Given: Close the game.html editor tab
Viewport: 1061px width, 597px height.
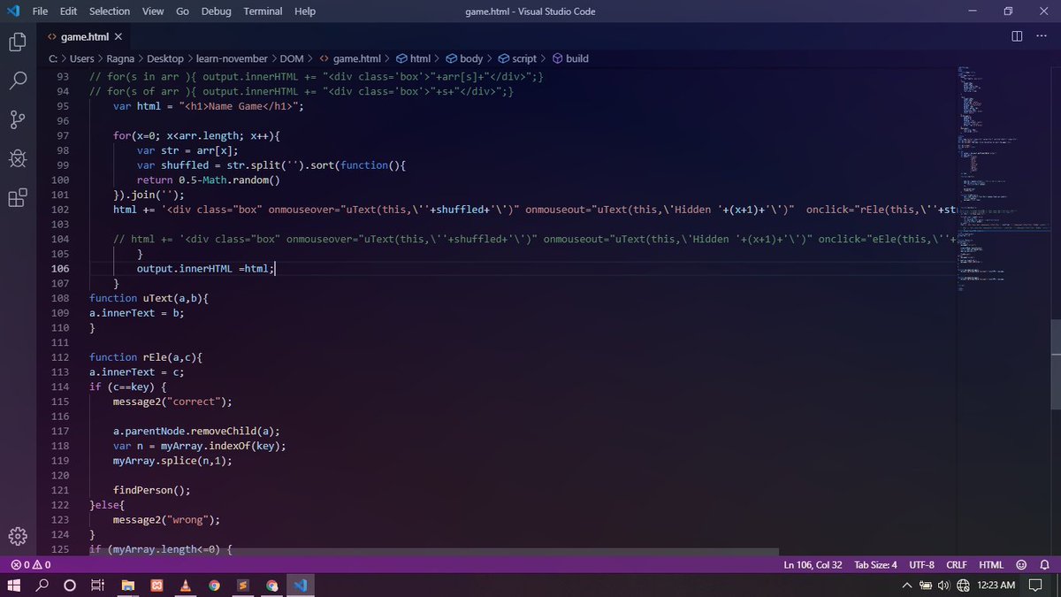Looking at the screenshot, I should (118, 36).
